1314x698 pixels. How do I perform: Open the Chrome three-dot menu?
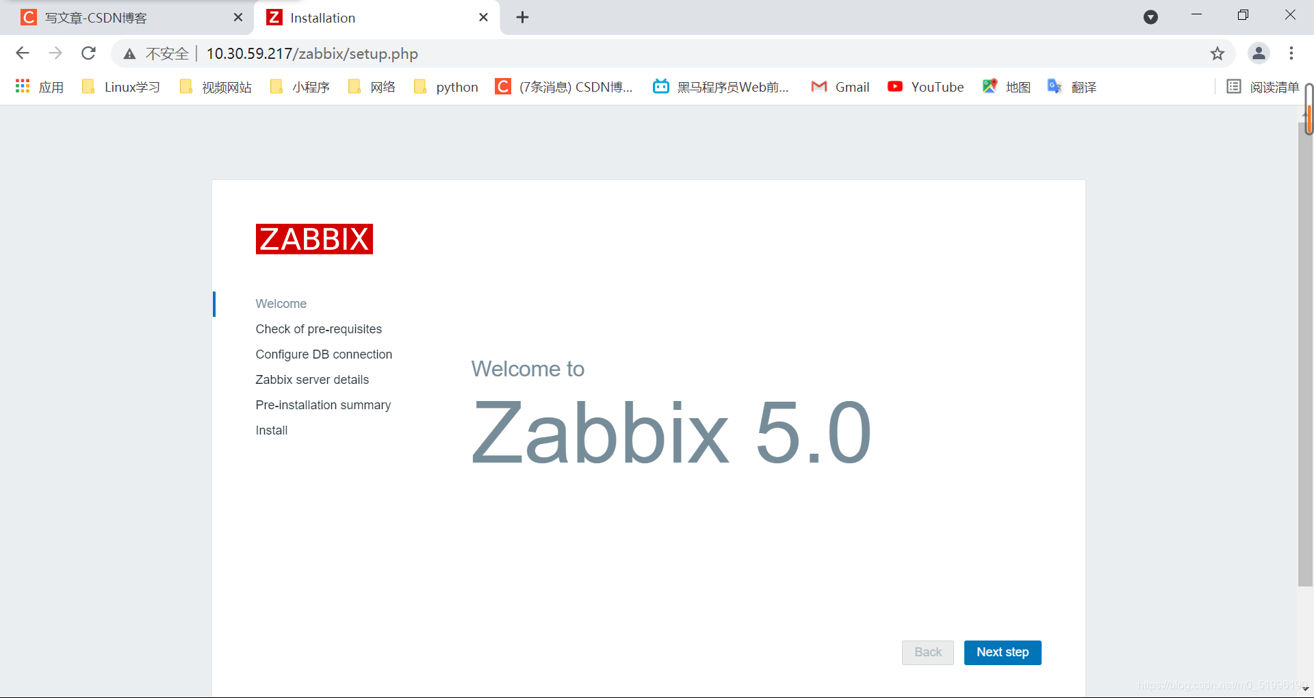pyautogui.click(x=1291, y=53)
